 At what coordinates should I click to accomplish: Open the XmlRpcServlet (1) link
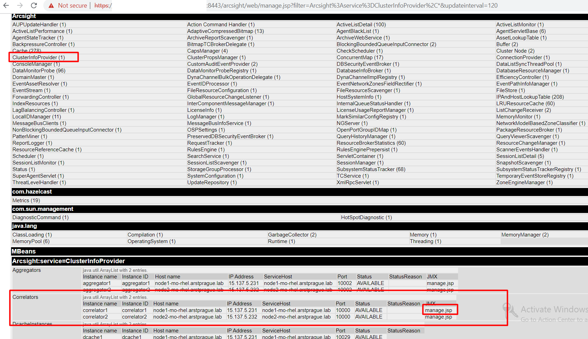[358, 182]
